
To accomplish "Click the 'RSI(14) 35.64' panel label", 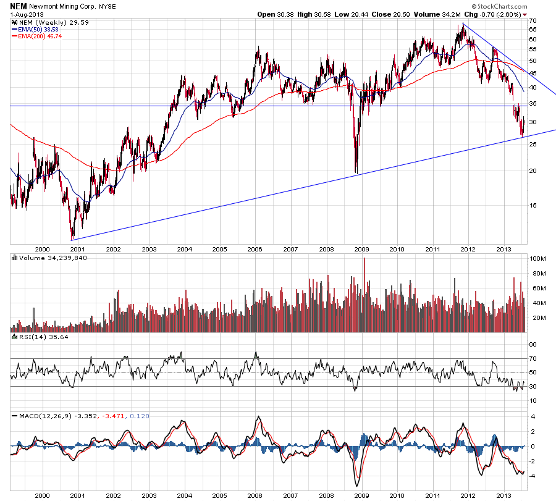I will [x=44, y=337].
